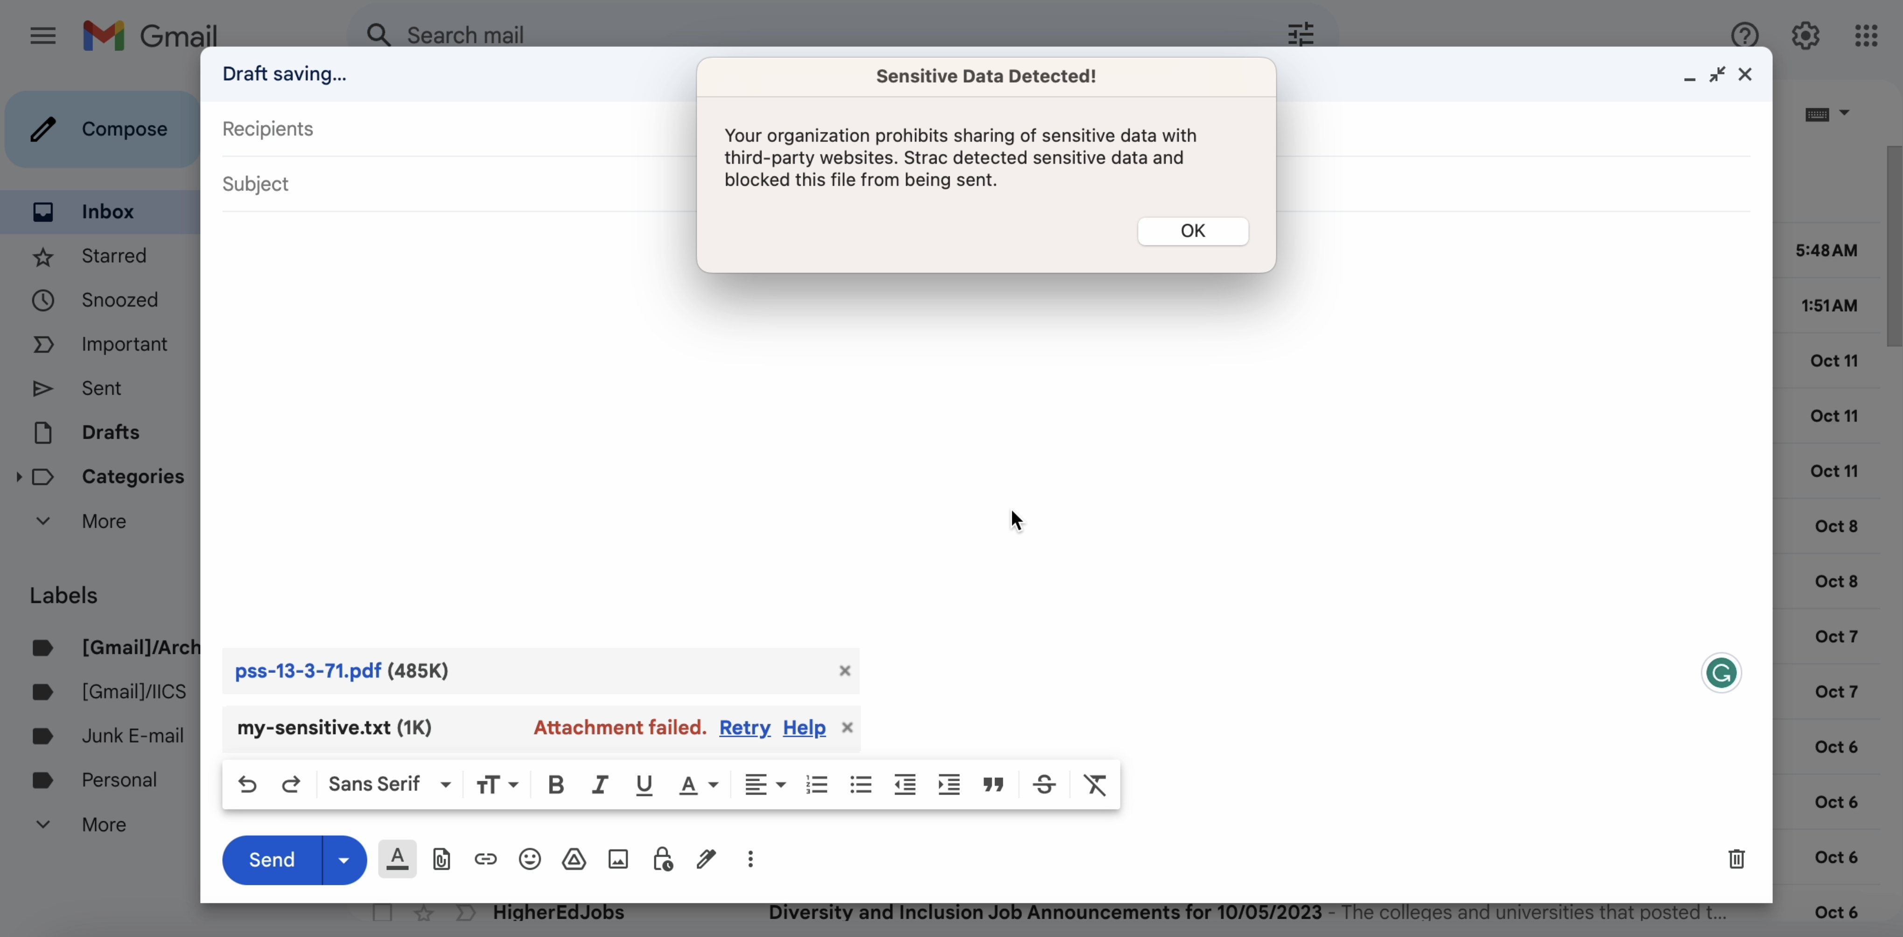
Task: Attach files with paperclip icon
Action: pyautogui.click(x=442, y=859)
